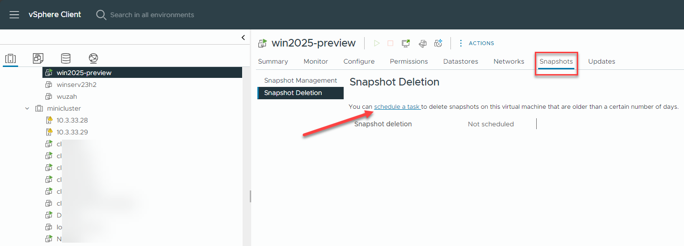
Task: Click the minicluster cluster icon
Action: 39,108
